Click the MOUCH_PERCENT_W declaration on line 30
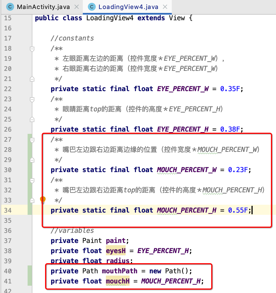The width and height of the screenshot is (276, 293). click(187, 170)
